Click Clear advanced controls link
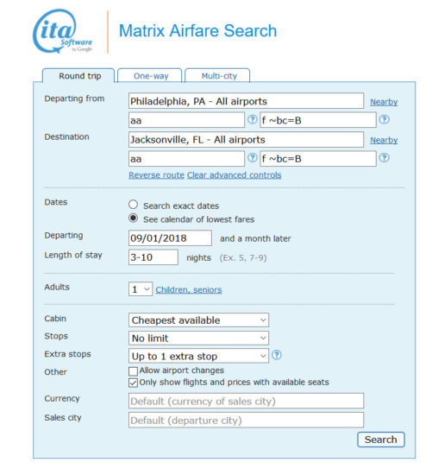This screenshot has height=475, width=432. 235,175
